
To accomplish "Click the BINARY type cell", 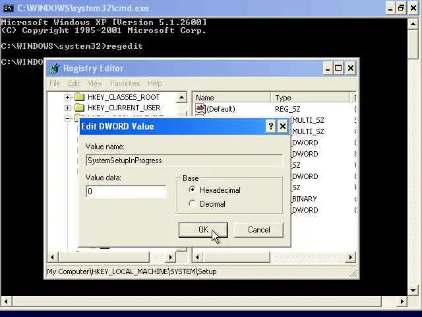I will click(x=305, y=199).
